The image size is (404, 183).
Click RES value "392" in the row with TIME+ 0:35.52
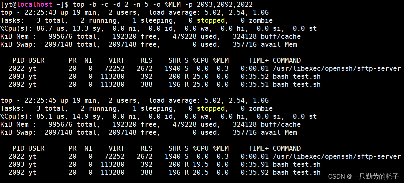pyautogui.click(x=147, y=76)
